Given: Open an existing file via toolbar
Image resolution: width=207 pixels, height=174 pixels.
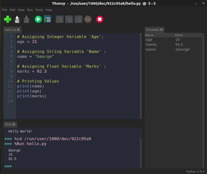Looking at the screenshot, I should [x=17, y=19].
